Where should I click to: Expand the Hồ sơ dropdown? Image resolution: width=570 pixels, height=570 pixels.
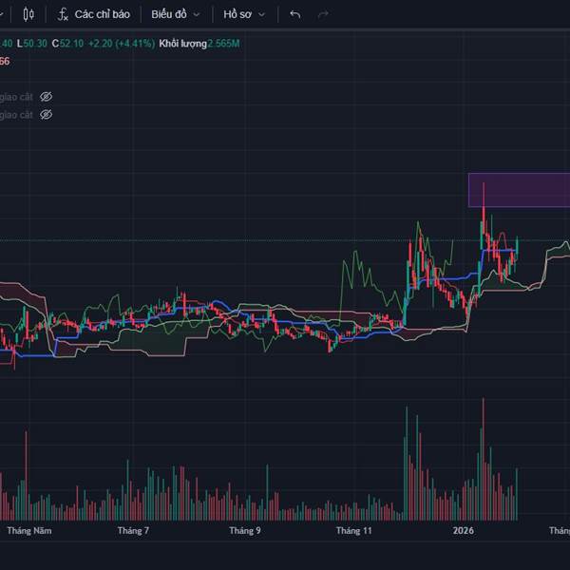(x=244, y=14)
